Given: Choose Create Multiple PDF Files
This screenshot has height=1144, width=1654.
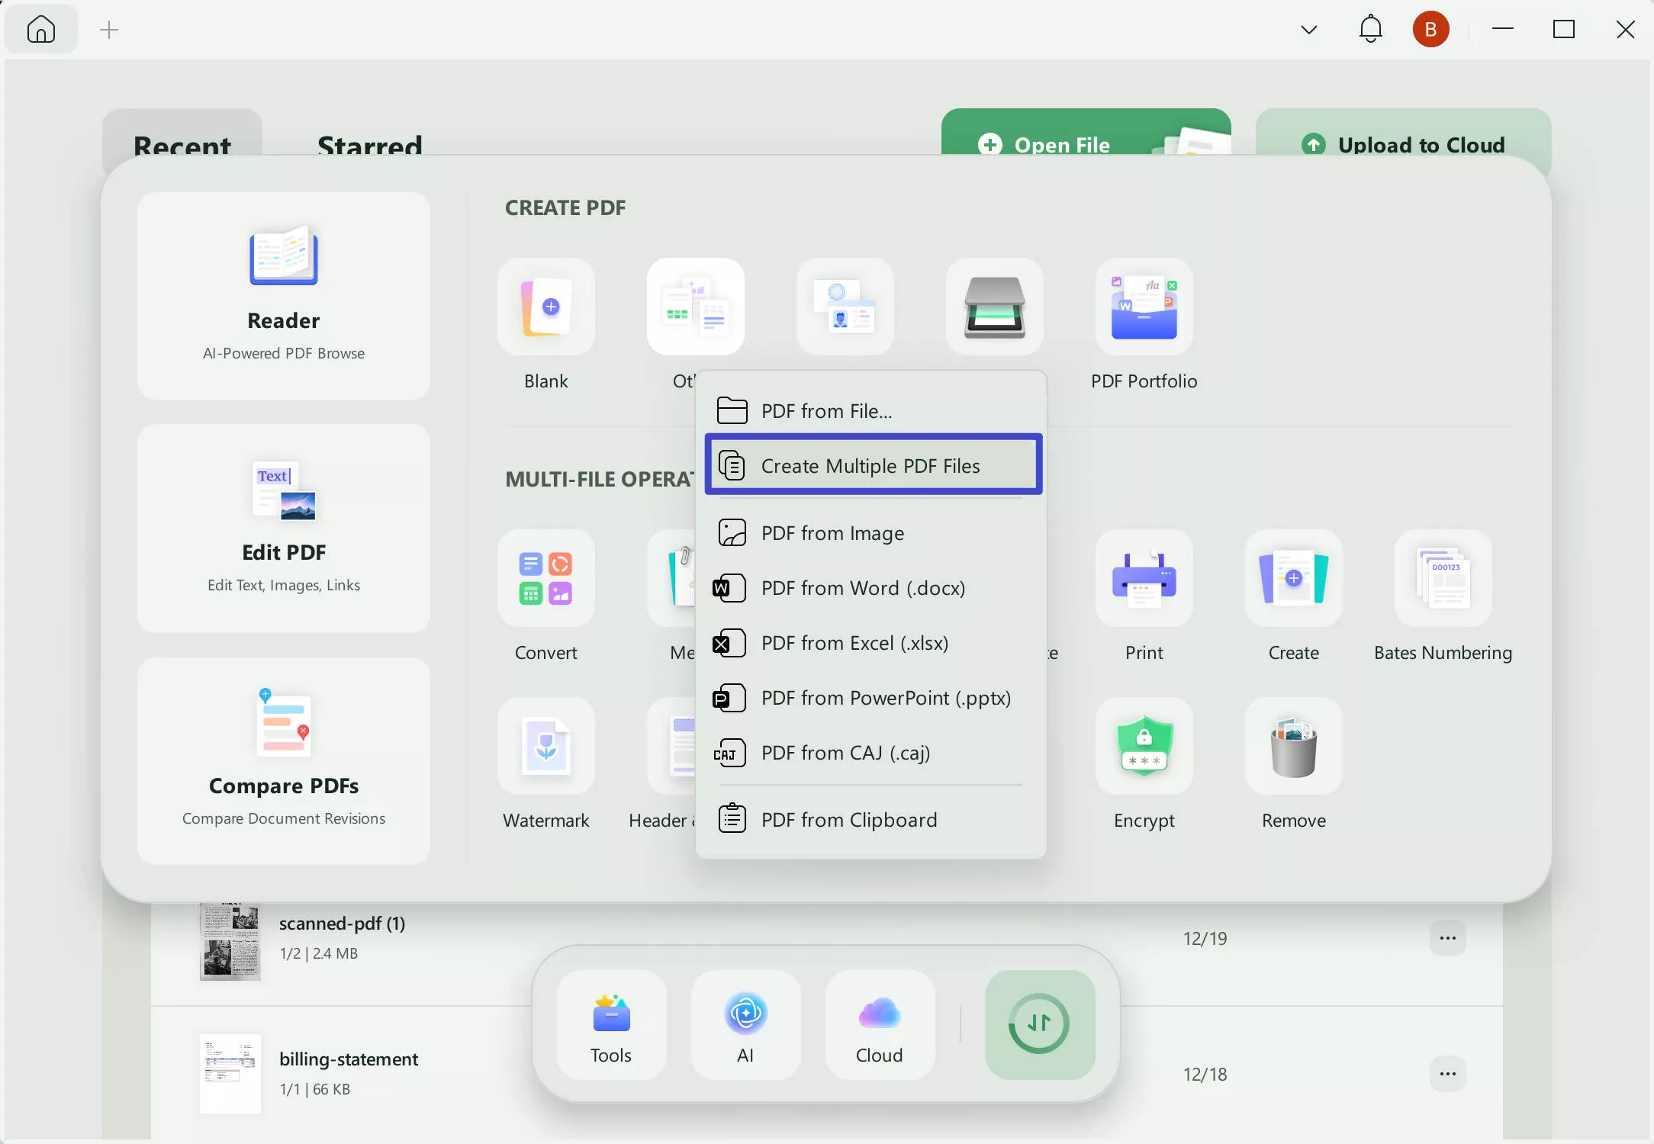Looking at the screenshot, I should pyautogui.click(x=872, y=465).
